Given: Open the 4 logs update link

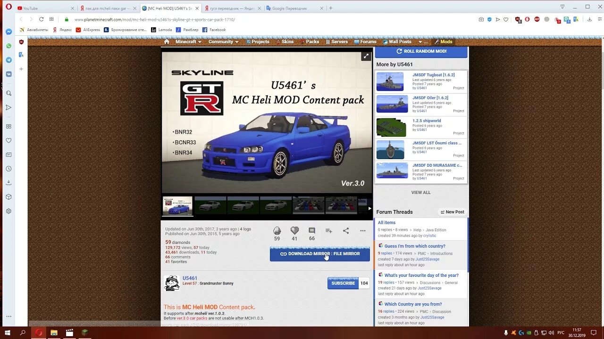Looking at the screenshot, I should [x=245, y=229].
